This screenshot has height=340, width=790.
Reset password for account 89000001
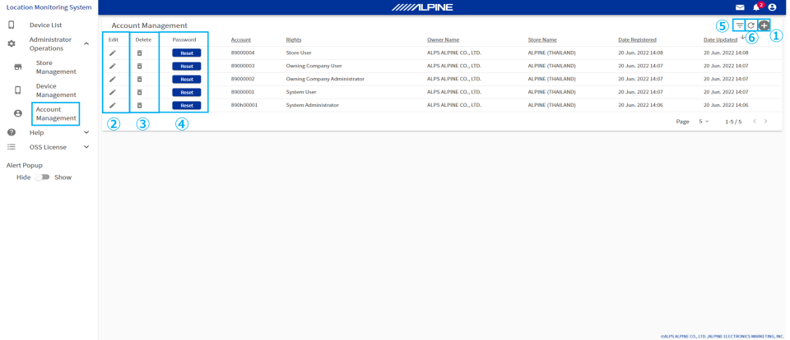coord(187,92)
